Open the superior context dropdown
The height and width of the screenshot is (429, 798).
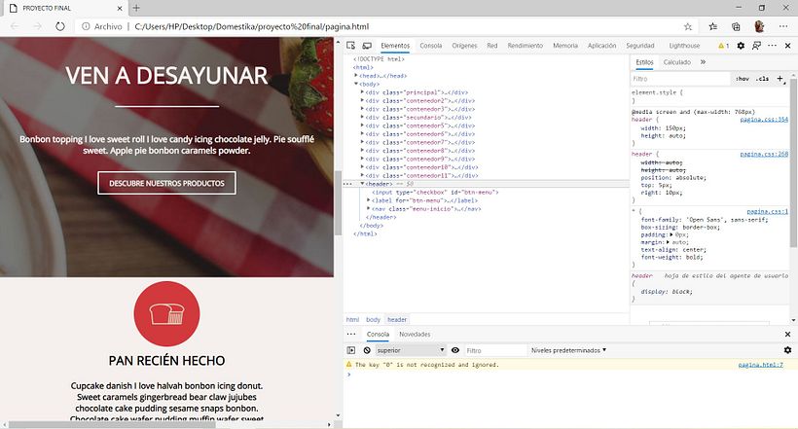tap(410, 349)
